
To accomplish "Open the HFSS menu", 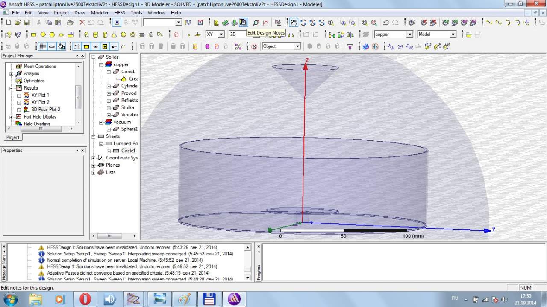I will (x=119, y=13).
